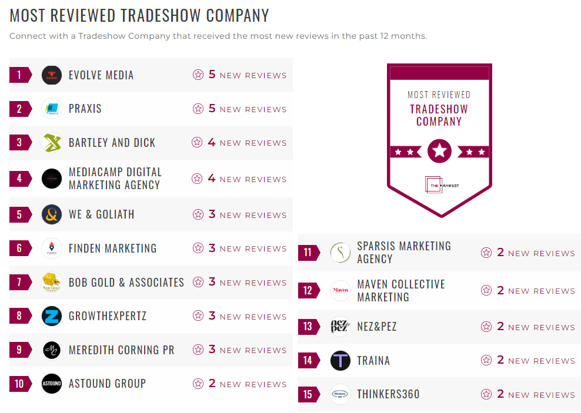This screenshot has width=581, height=413.
Task: Click the Evolve Media logo icon
Action: tap(52, 75)
